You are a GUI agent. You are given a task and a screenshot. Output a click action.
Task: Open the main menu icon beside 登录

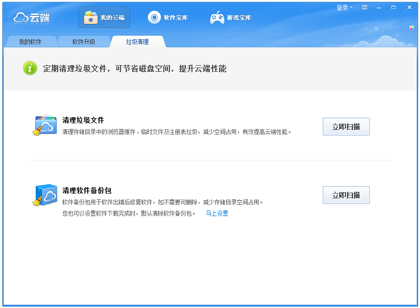pyautogui.click(x=365, y=8)
